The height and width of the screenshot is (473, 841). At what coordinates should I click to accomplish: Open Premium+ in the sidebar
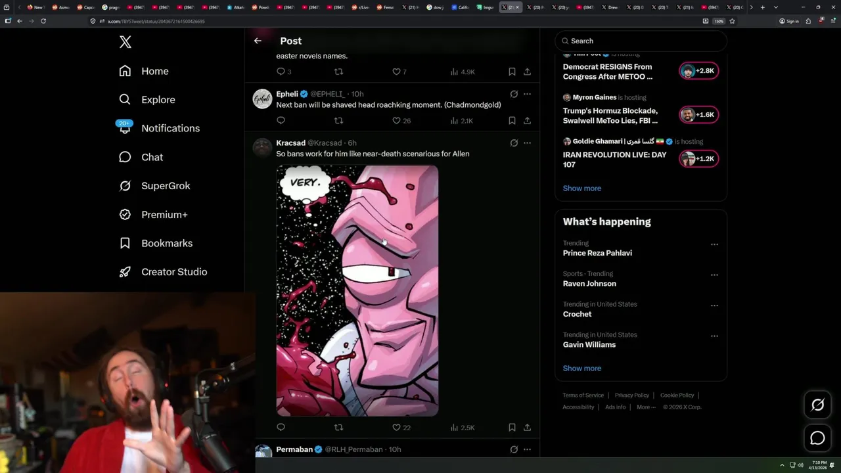pos(153,214)
